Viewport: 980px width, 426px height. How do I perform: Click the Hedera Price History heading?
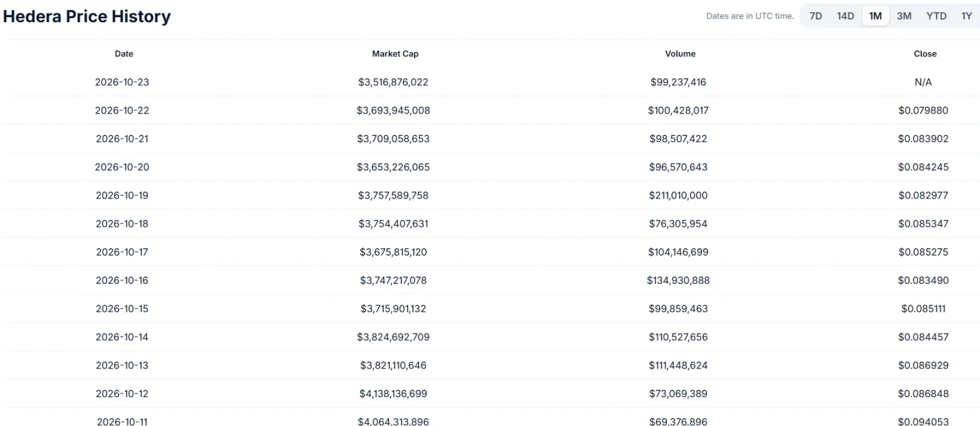[87, 17]
